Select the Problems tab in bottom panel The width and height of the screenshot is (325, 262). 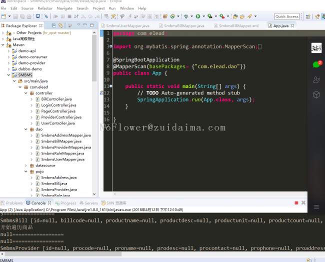tap(14, 203)
